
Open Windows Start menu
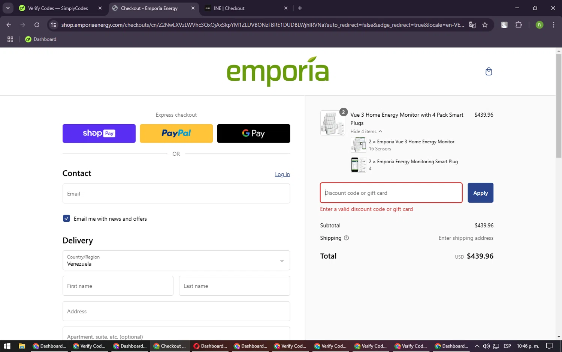(7, 346)
